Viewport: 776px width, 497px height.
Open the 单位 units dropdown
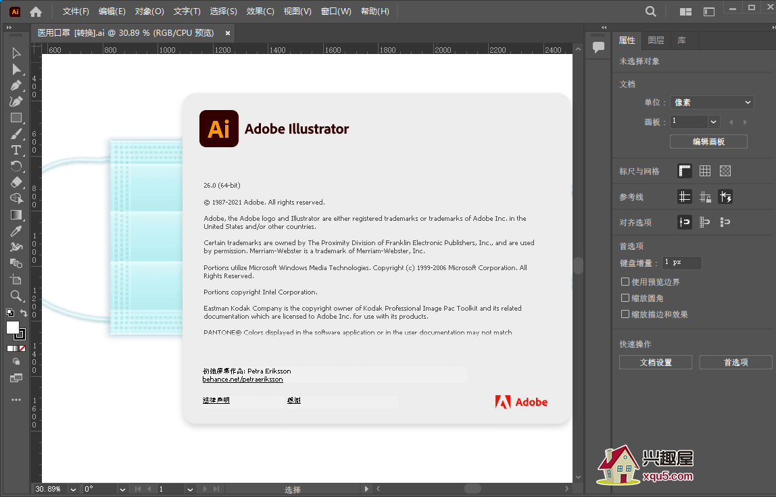tap(711, 103)
